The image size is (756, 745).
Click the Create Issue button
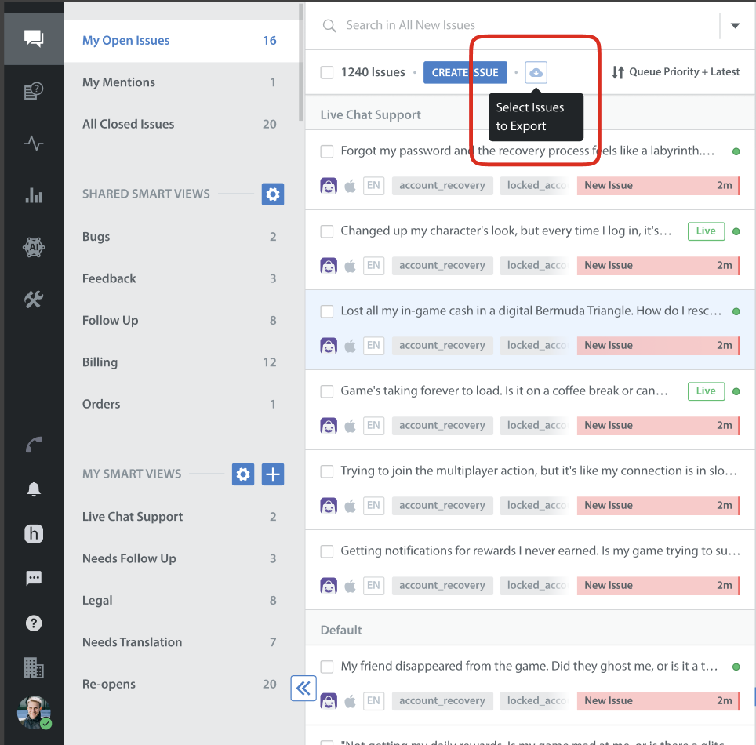465,72
